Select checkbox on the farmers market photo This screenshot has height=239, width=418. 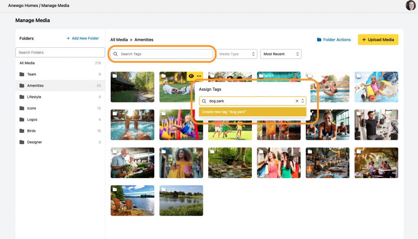115,152
